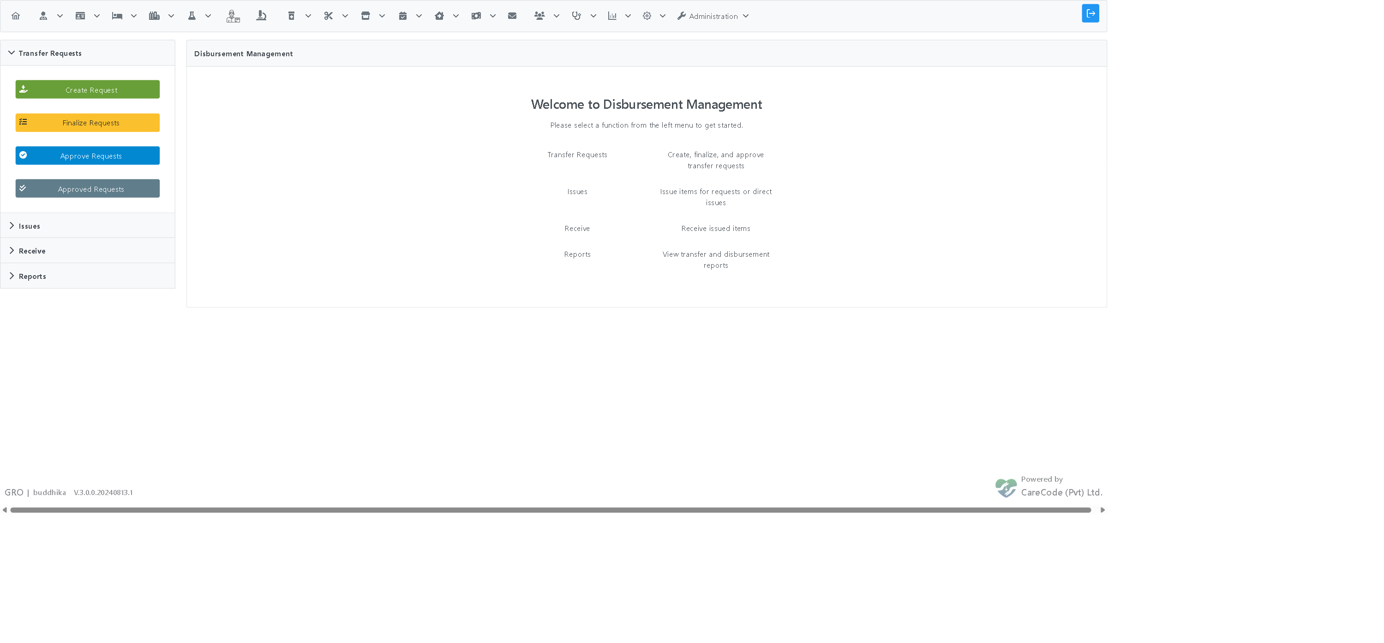This screenshot has width=1384, height=643.
Task: Open the cash money icon menu
Action: 476,16
